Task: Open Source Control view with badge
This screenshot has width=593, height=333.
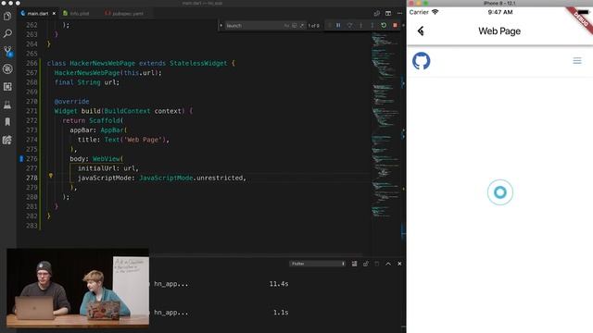Action: (7, 52)
